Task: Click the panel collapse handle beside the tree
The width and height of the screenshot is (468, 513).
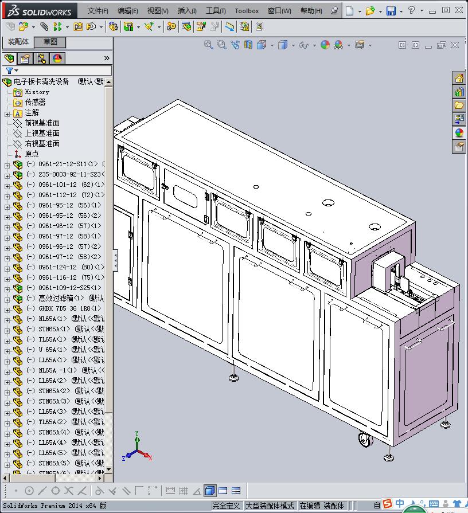Action: (x=115, y=260)
